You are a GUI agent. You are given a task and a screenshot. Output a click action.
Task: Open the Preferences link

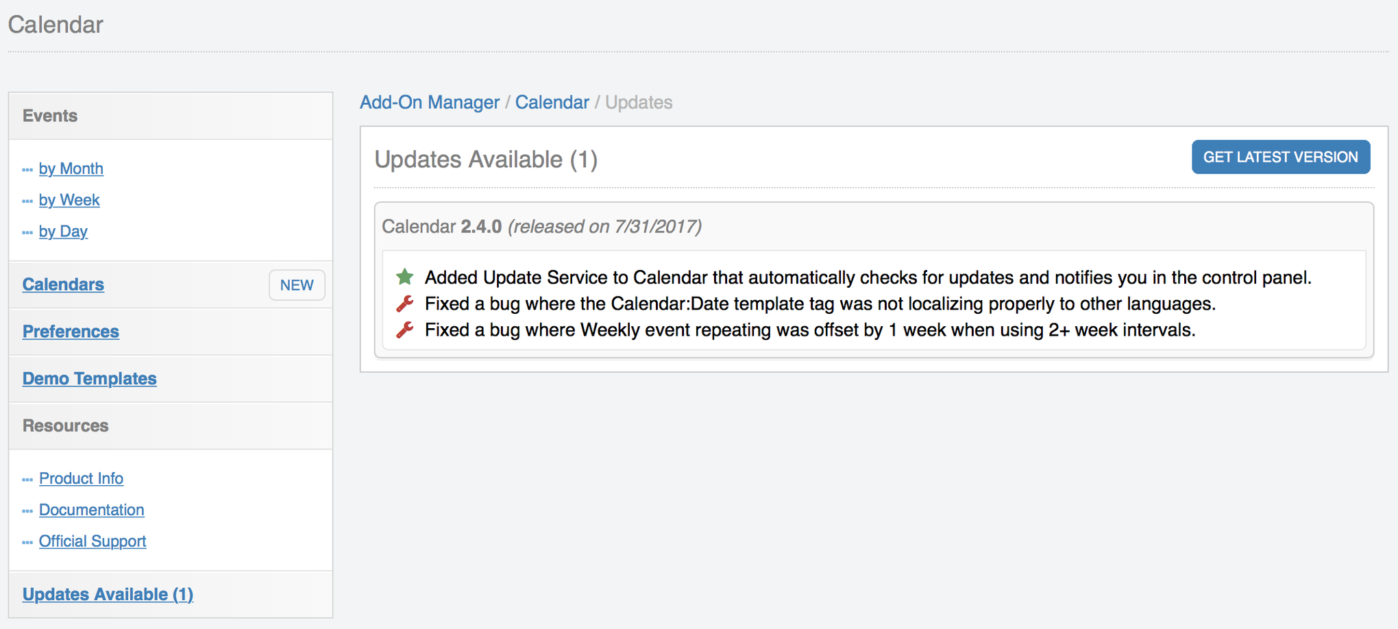coord(71,332)
